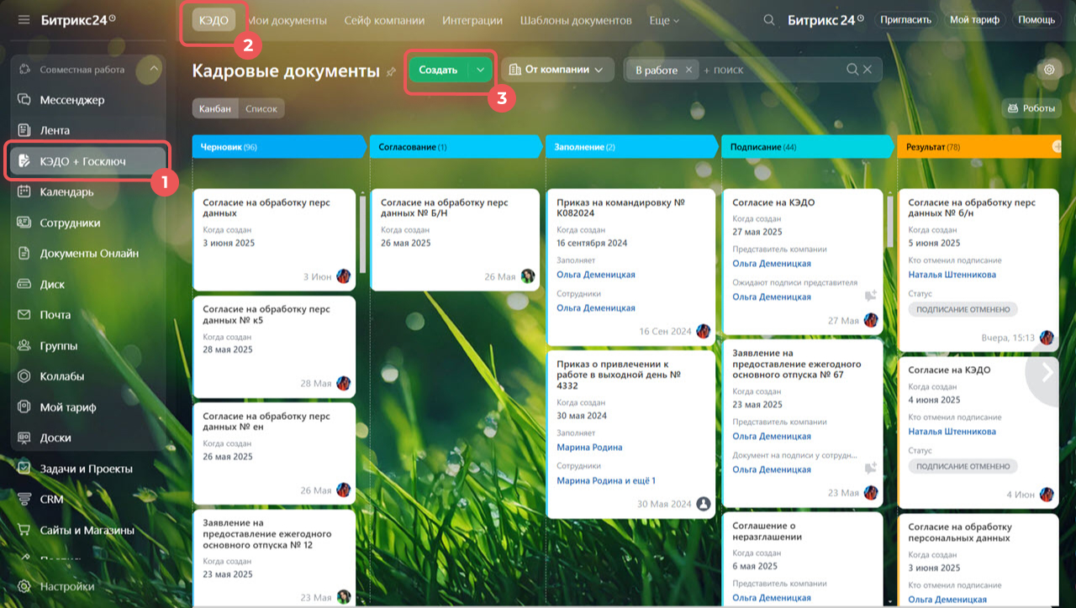This screenshot has width=1076, height=608.
Task: Open the hamburger menu icon
Action: click(x=24, y=19)
